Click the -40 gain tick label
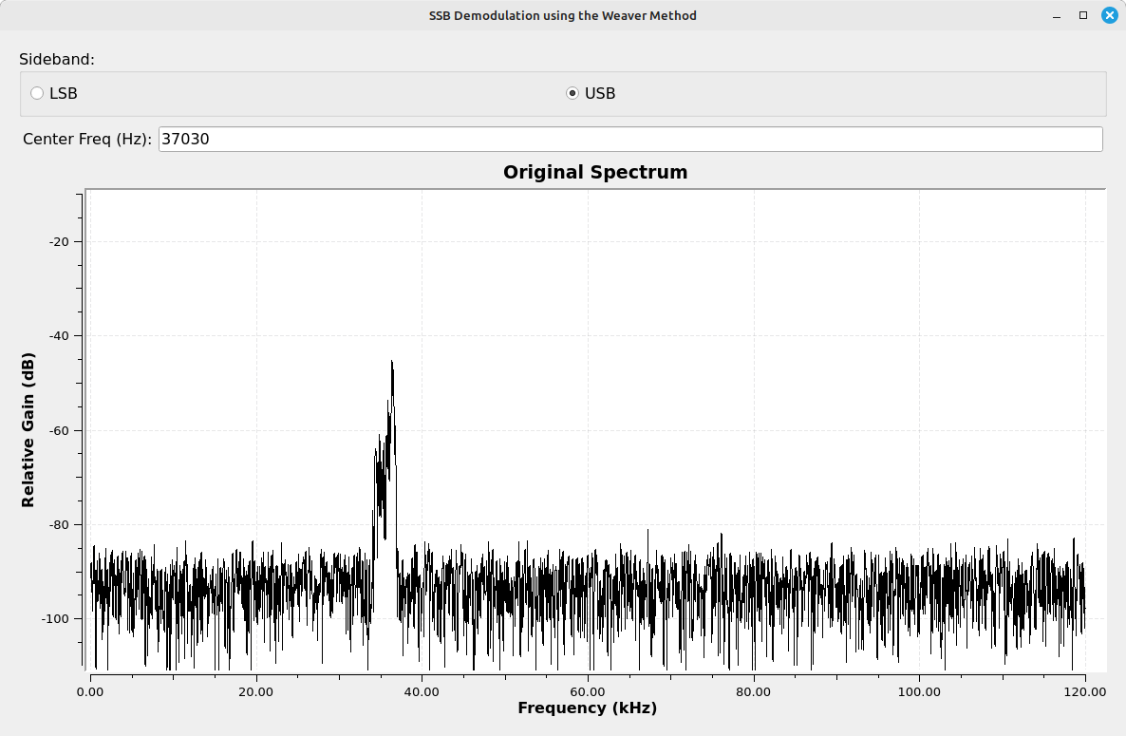Screen dimensions: 1126x736 59,336
